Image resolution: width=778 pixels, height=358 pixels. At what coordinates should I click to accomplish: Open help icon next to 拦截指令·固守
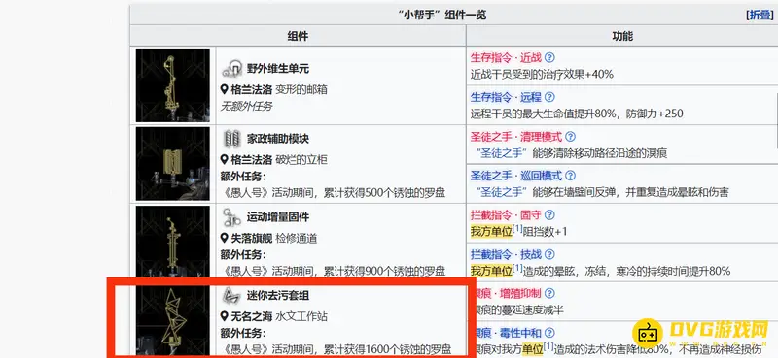(x=549, y=215)
